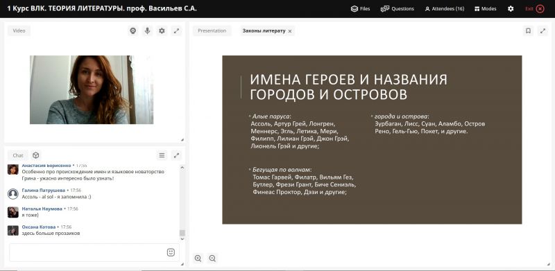
Task: Select the Chat tab
Action: click(18, 155)
